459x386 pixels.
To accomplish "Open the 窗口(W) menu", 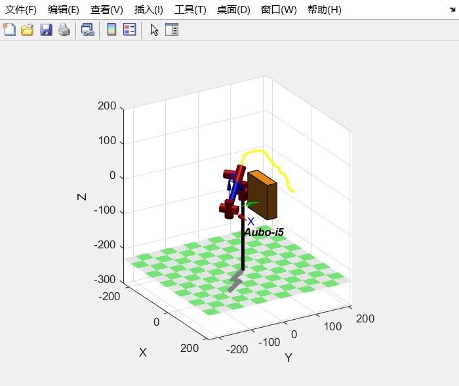I will [279, 10].
